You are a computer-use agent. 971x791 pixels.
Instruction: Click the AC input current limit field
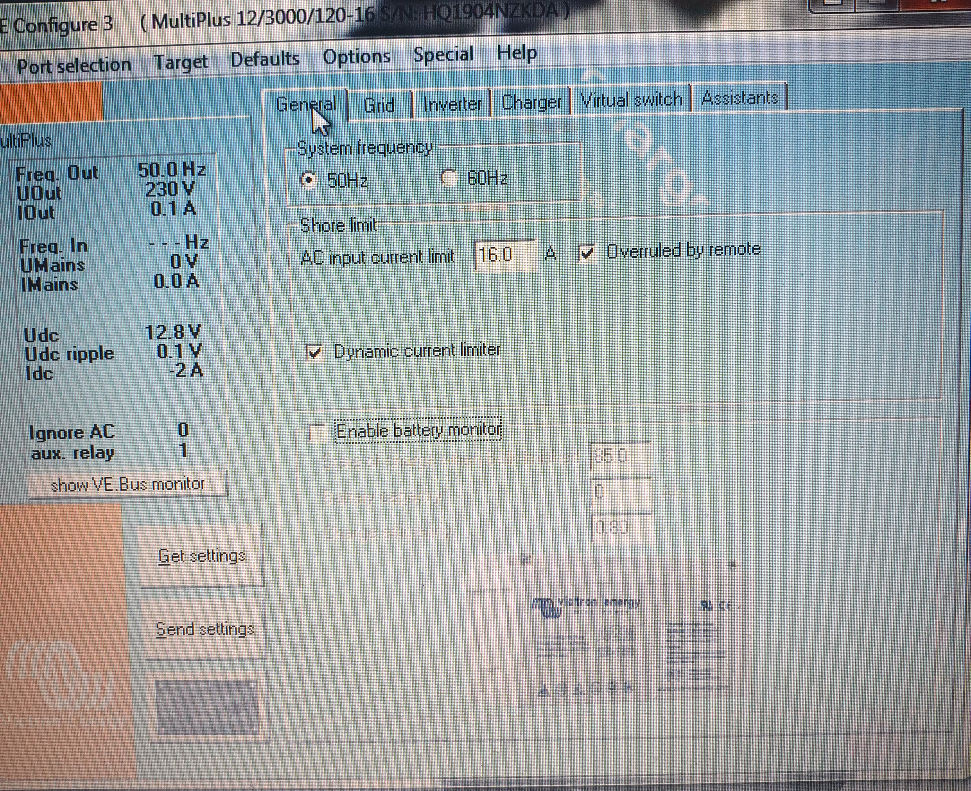pyautogui.click(x=504, y=255)
